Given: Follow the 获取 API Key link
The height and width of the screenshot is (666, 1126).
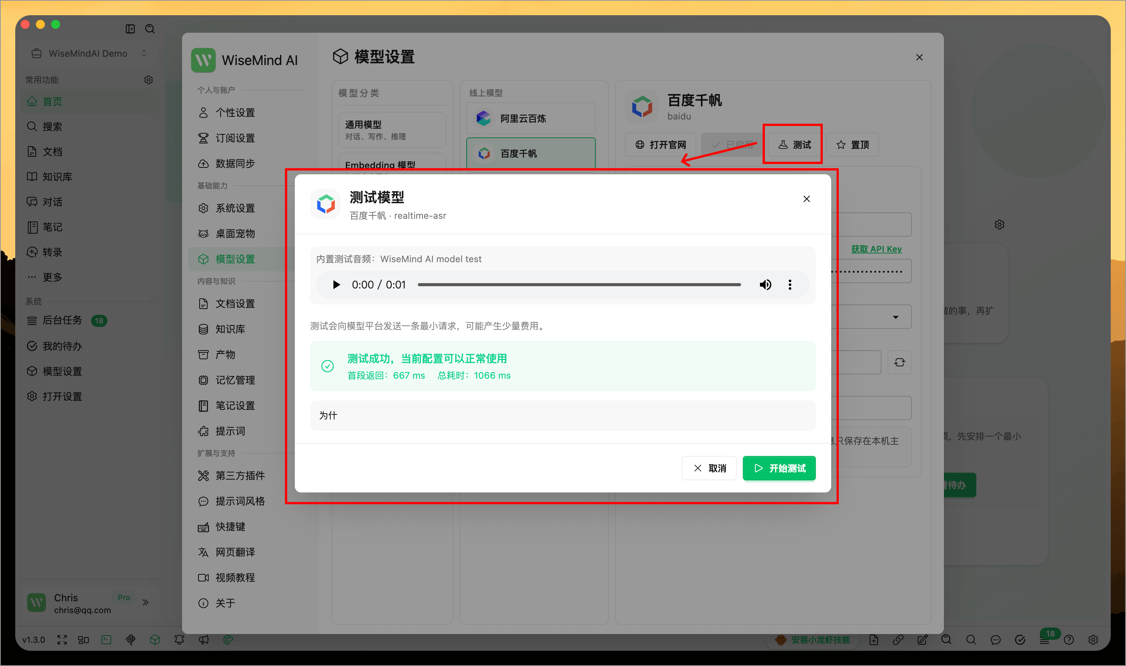Looking at the screenshot, I should (x=876, y=249).
